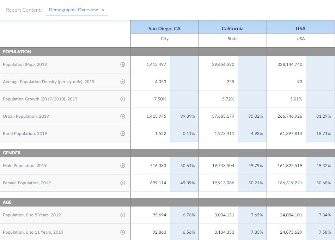Click the Demographic Overview link text
The width and height of the screenshot is (335, 240).
73,10
